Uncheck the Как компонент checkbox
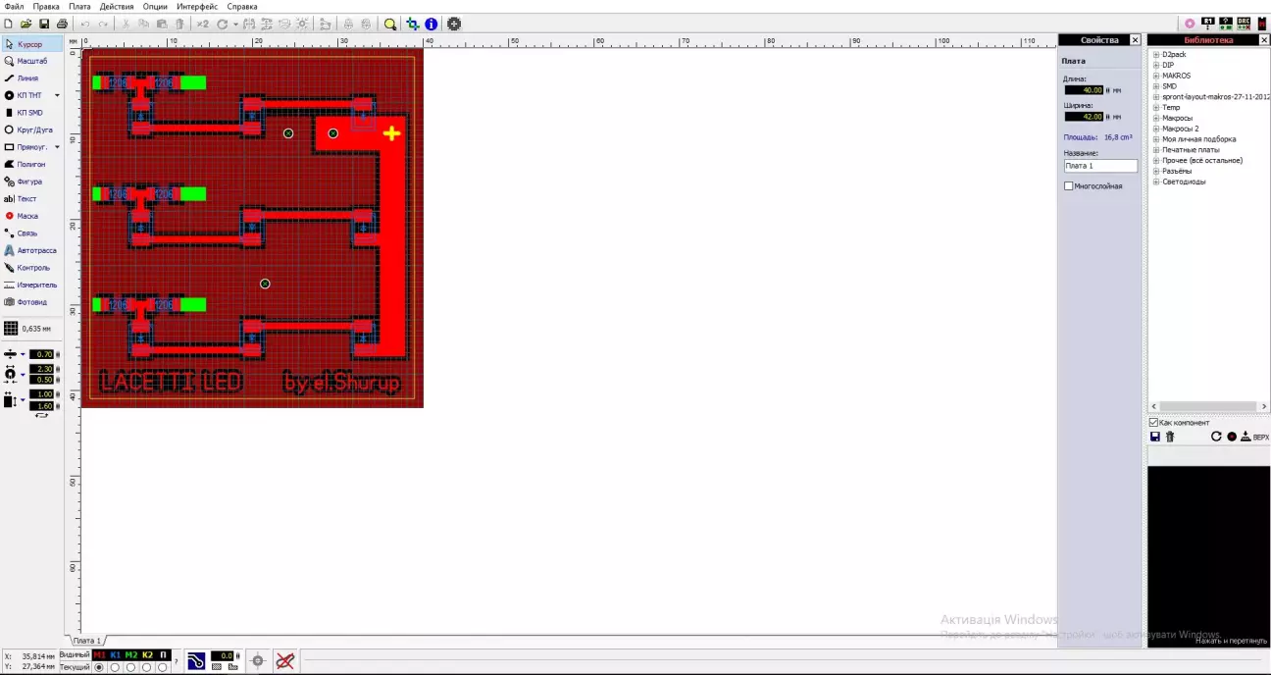This screenshot has height=675, width=1271. point(1154,423)
